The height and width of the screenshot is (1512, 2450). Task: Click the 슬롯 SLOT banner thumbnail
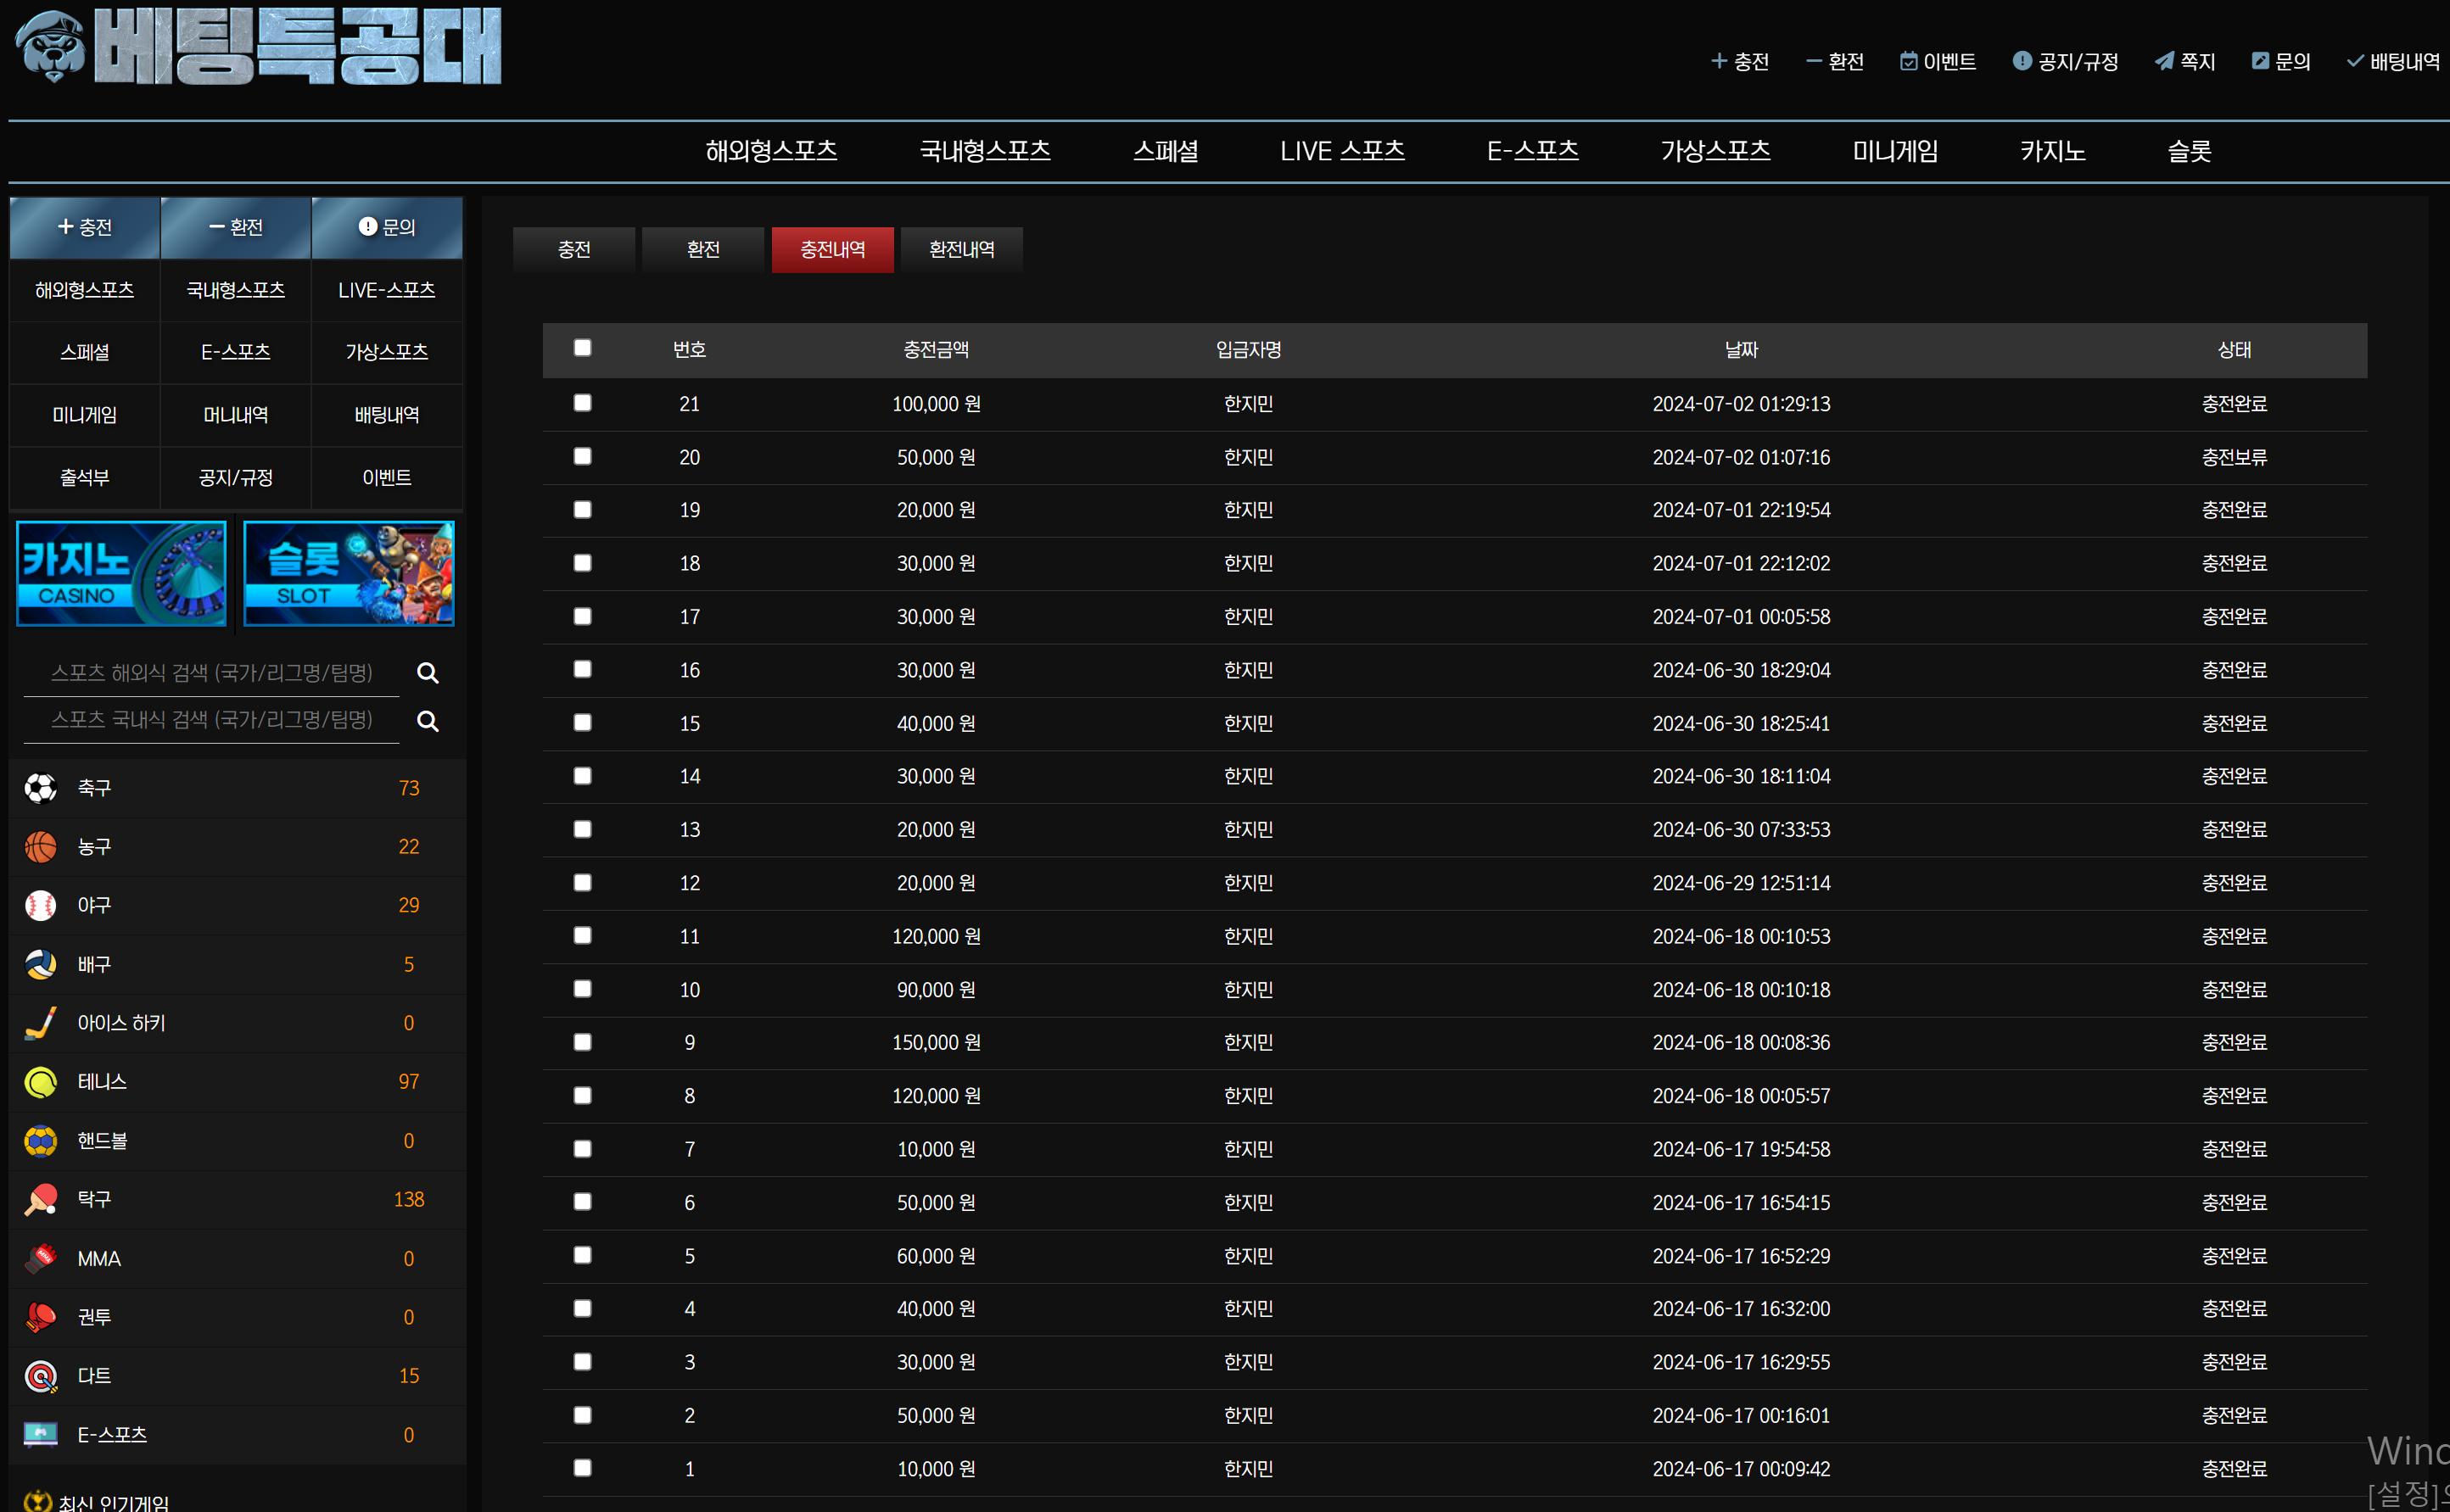pos(348,574)
